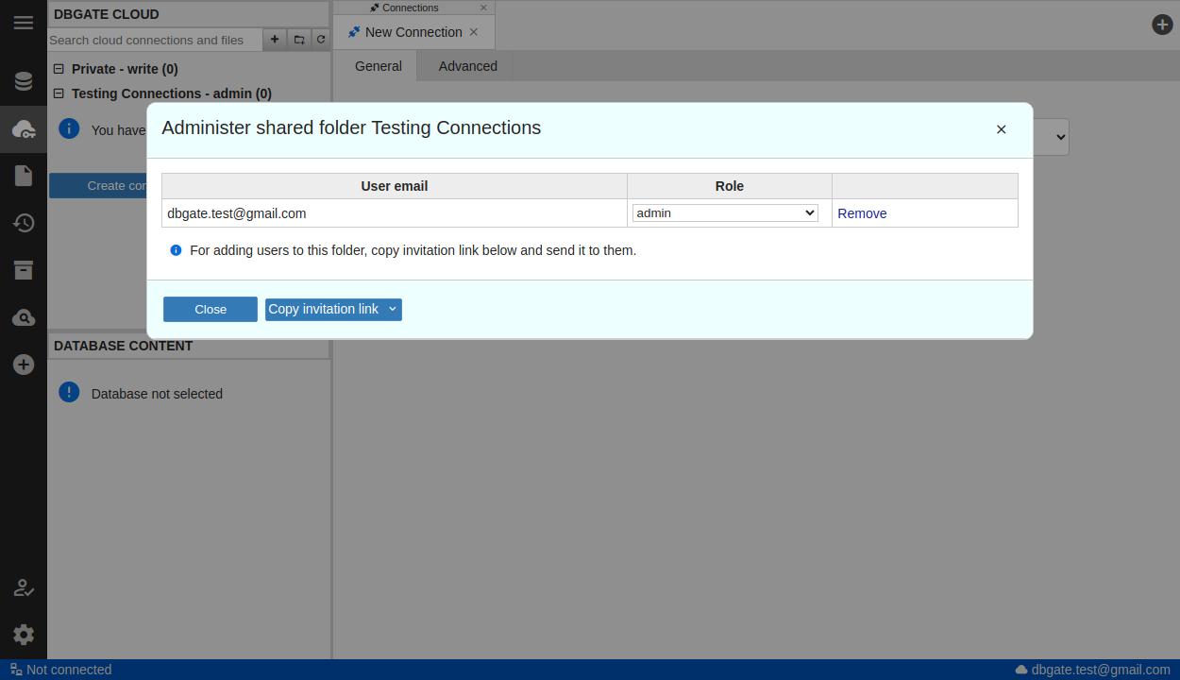This screenshot has height=680, width=1180.
Task: Collapse the Testing Connections folder
Action: [59, 93]
